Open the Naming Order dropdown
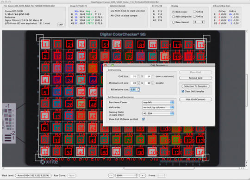Viewport: 250px width, 180px height. coord(158,113)
